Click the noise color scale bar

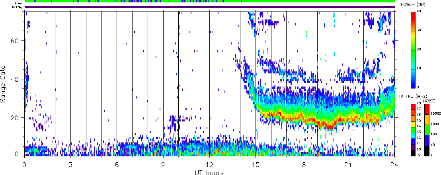(426, 130)
